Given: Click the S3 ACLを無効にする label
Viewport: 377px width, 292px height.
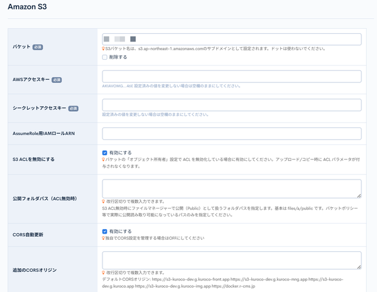Looking at the screenshot, I should [33, 160].
